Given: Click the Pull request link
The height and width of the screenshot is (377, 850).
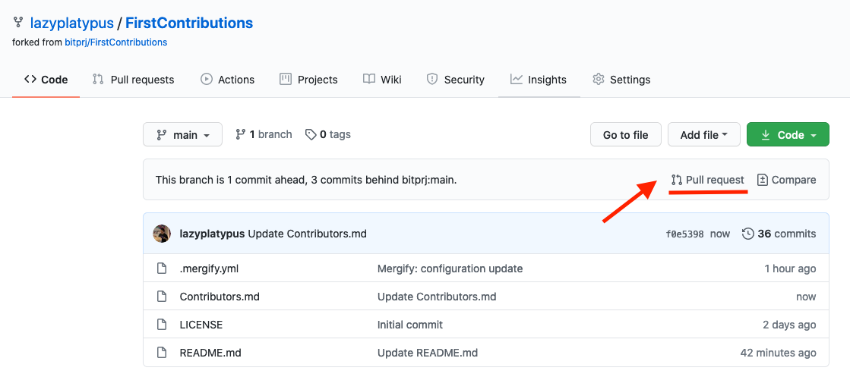Looking at the screenshot, I should click(x=707, y=180).
